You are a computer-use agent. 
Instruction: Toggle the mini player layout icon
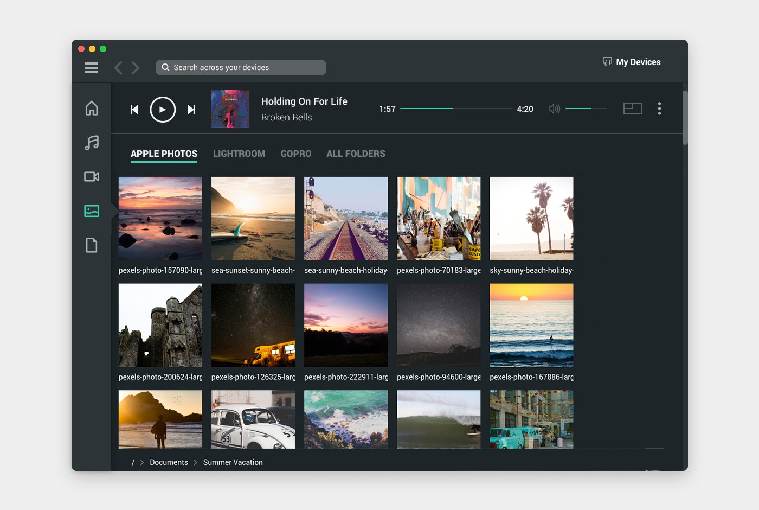click(x=633, y=109)
